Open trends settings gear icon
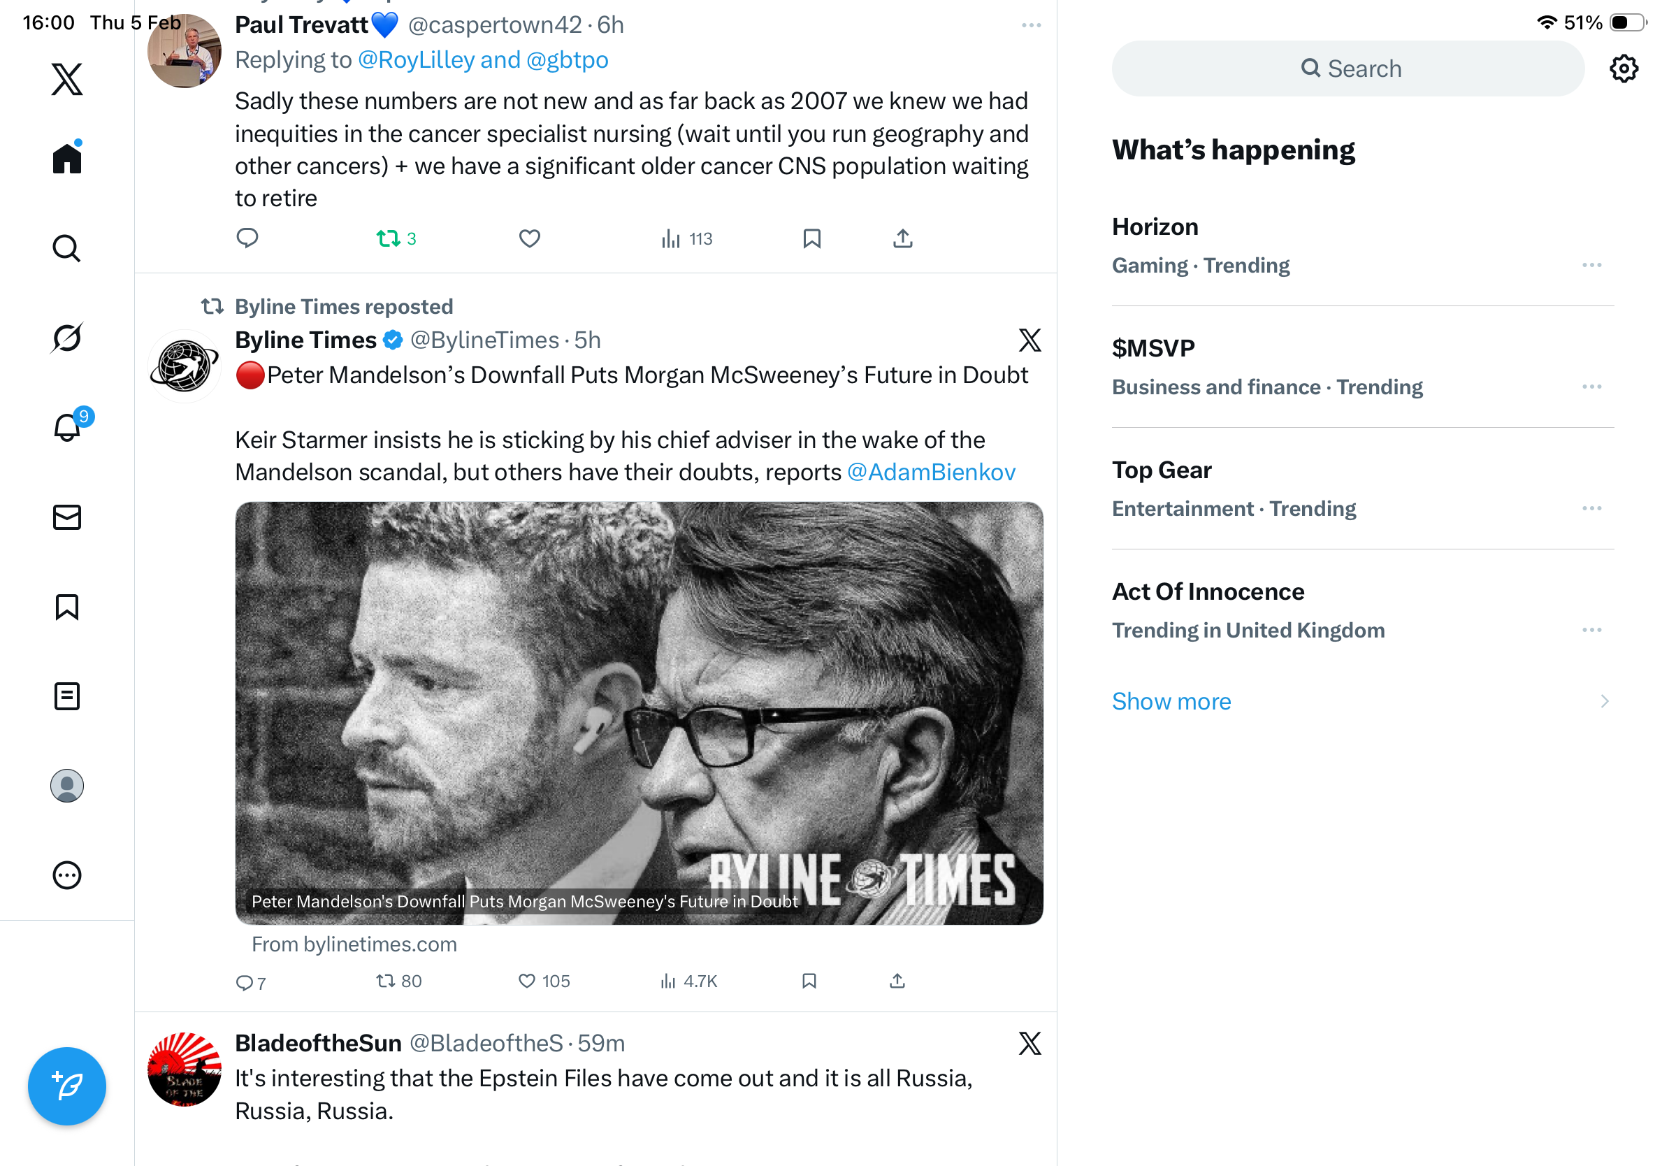The height and width of the screenshot is (1166, 1669). (1623, 69)
